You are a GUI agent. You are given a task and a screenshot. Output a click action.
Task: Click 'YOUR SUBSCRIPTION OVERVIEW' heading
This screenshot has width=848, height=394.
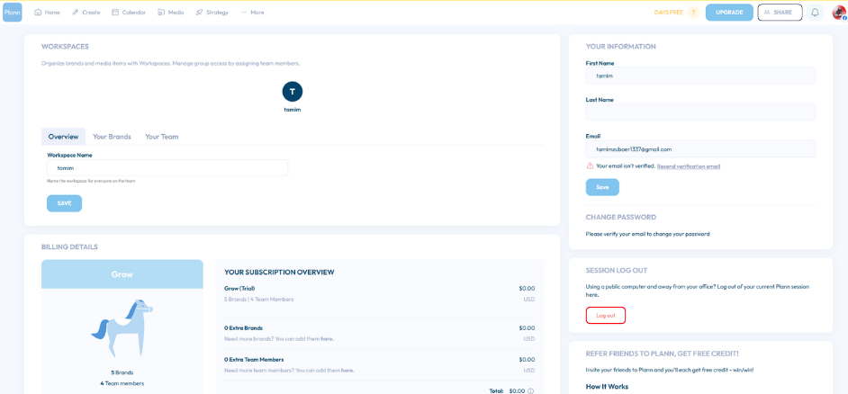click(x=279, y=272)
